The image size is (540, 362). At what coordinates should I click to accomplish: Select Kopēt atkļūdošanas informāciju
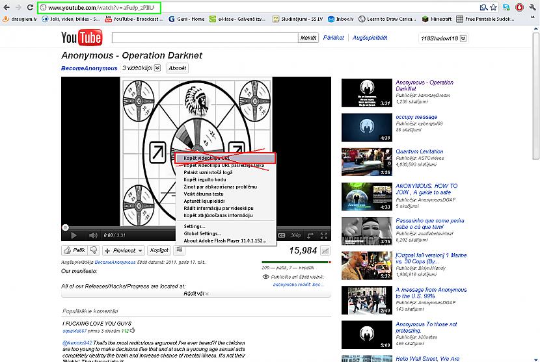click(225, 215)
